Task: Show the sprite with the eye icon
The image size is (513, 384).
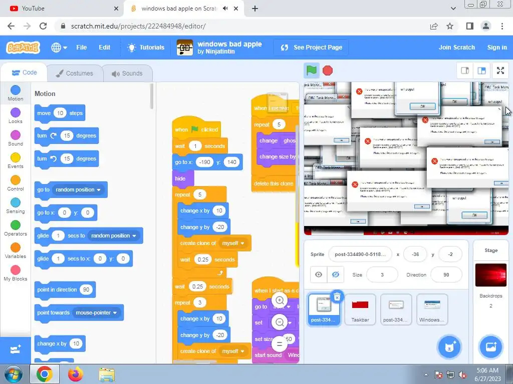Action: click(318, 274)
